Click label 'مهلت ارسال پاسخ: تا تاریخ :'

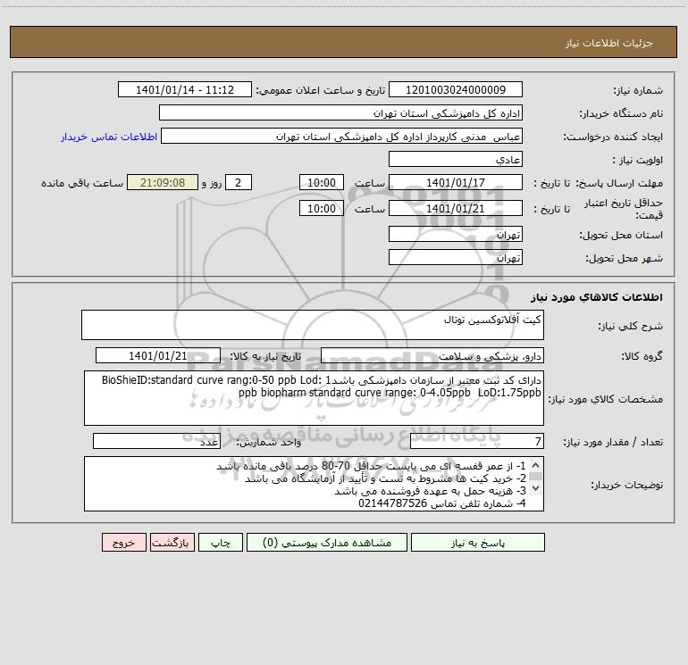click(599, 183)
